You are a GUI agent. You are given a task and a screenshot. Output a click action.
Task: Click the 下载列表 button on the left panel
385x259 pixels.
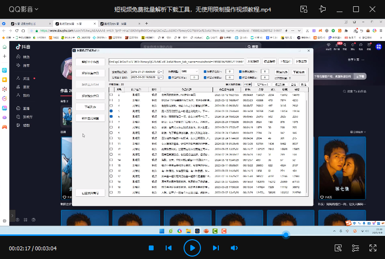pos(90,107)
